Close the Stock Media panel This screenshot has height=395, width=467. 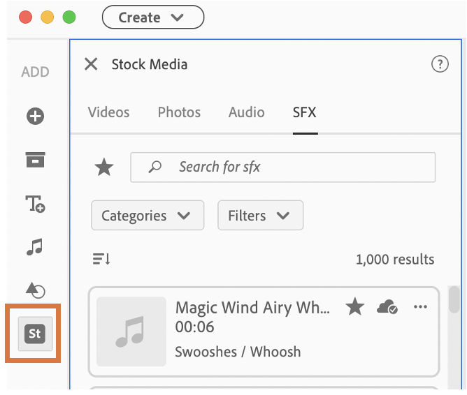(91, 64)
